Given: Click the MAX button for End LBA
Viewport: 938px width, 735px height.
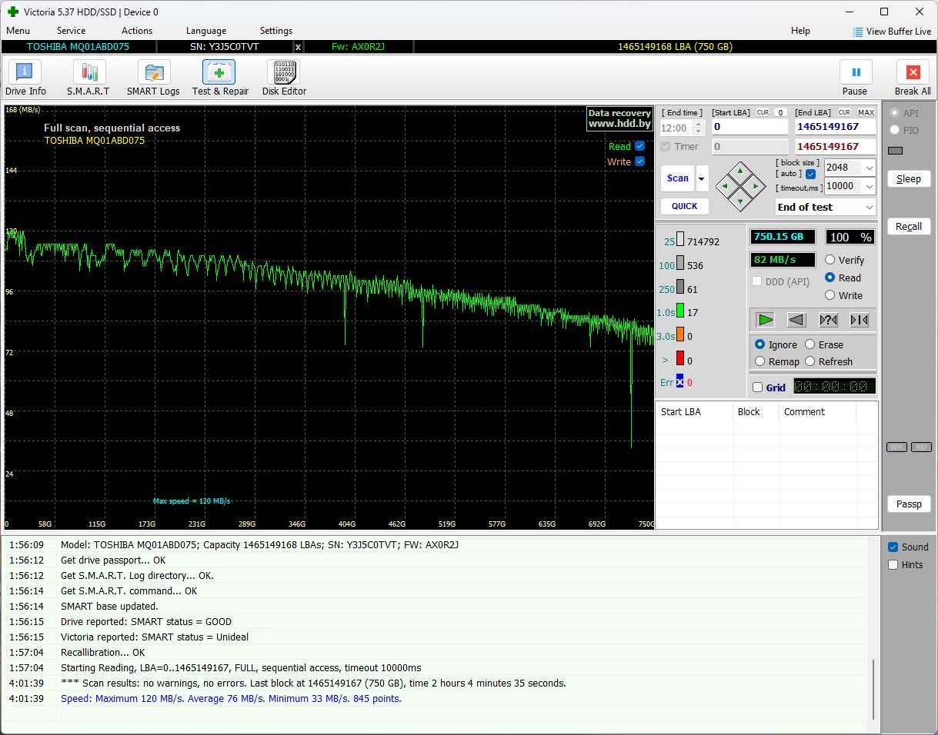Looking at the screenshot, I should point(866,112).
